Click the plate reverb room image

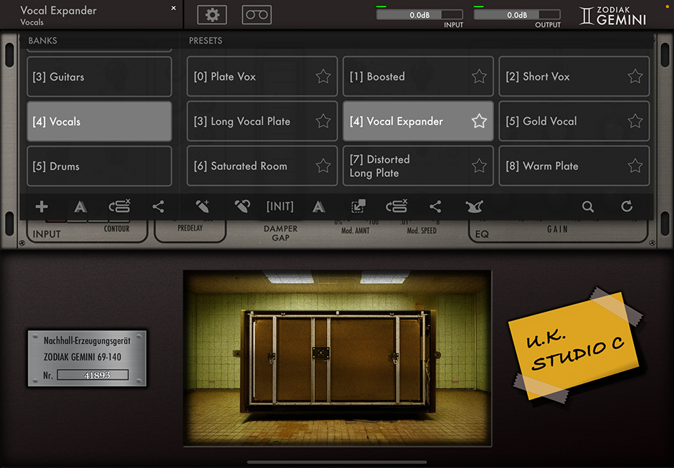pos(337,358)
